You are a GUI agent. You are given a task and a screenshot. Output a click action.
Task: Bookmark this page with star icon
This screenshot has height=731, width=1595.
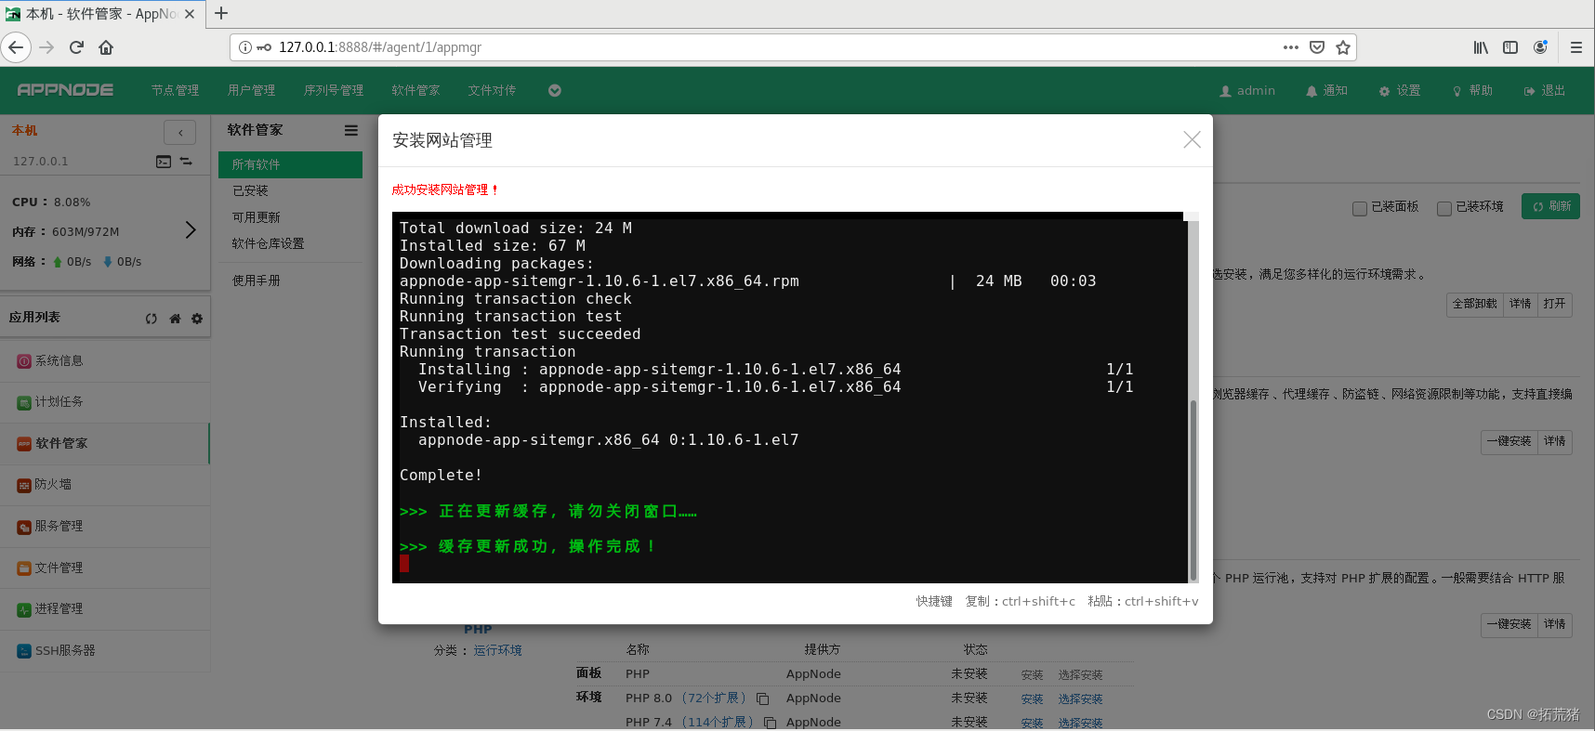tap(1343, 47)
